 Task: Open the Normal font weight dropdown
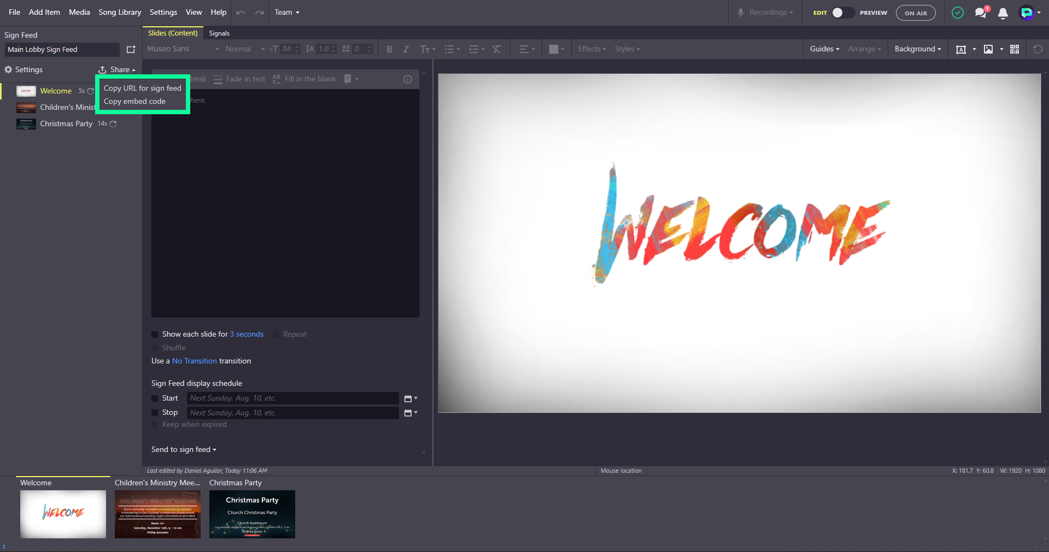(245, 49)
